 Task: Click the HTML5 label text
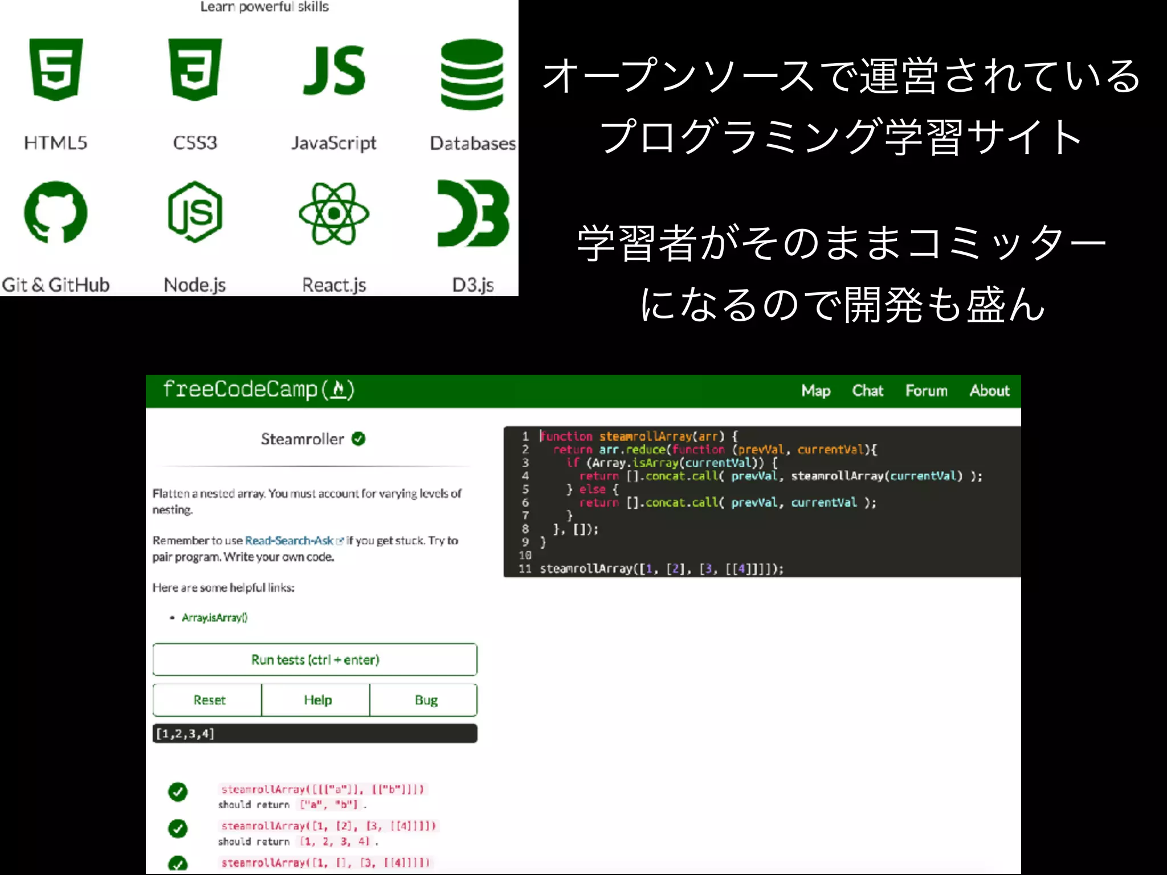click(x=56, y=142)
